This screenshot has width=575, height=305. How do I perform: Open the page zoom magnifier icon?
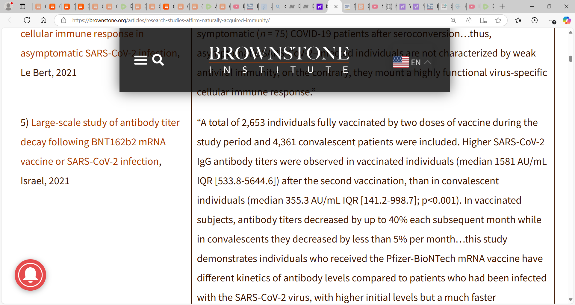(453, 20)
